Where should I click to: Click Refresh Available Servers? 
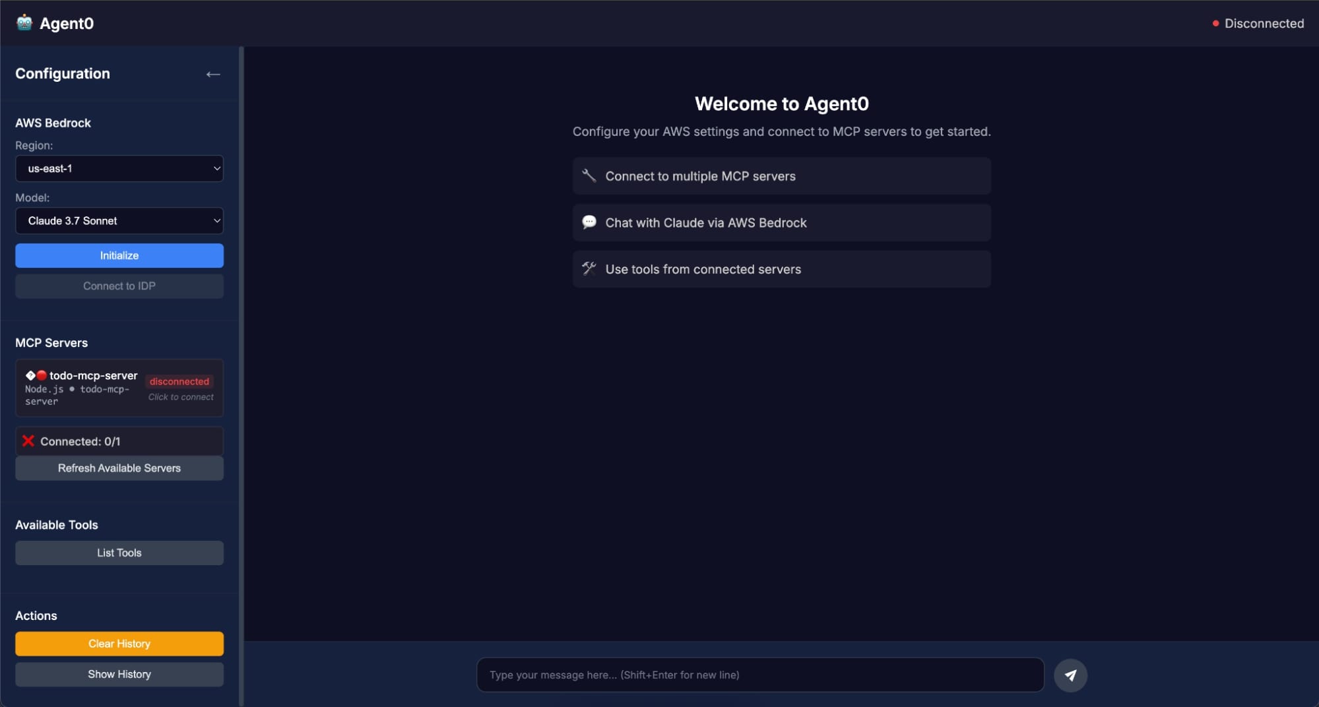pyautogui.click(x=119, y=468)
